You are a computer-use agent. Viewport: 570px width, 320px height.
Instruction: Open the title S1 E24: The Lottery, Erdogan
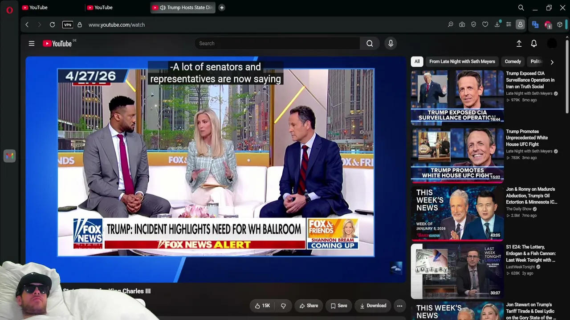click(x=531, y=253)
